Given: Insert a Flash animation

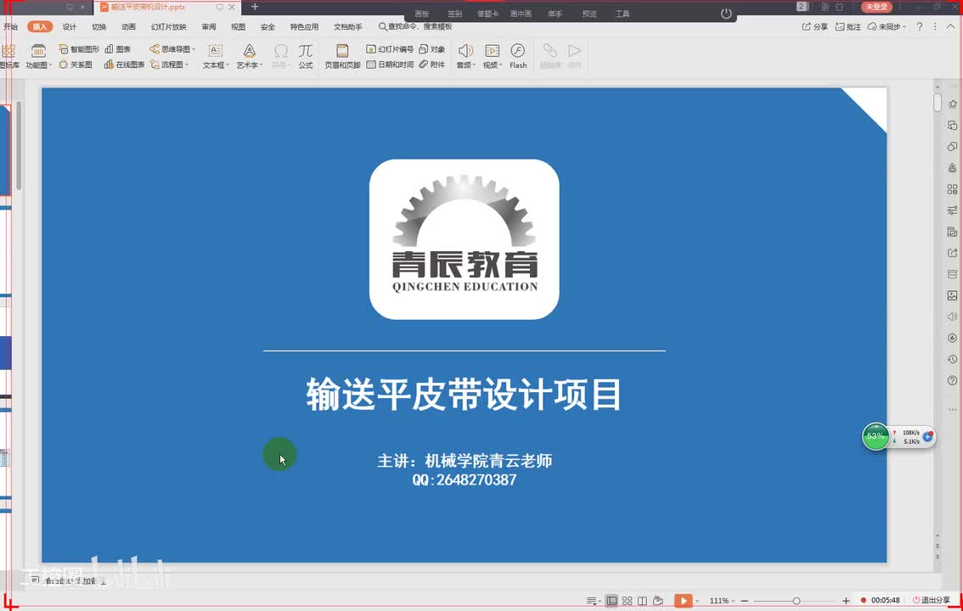Looking at the screenshot, I should click(x=518, y=56).
